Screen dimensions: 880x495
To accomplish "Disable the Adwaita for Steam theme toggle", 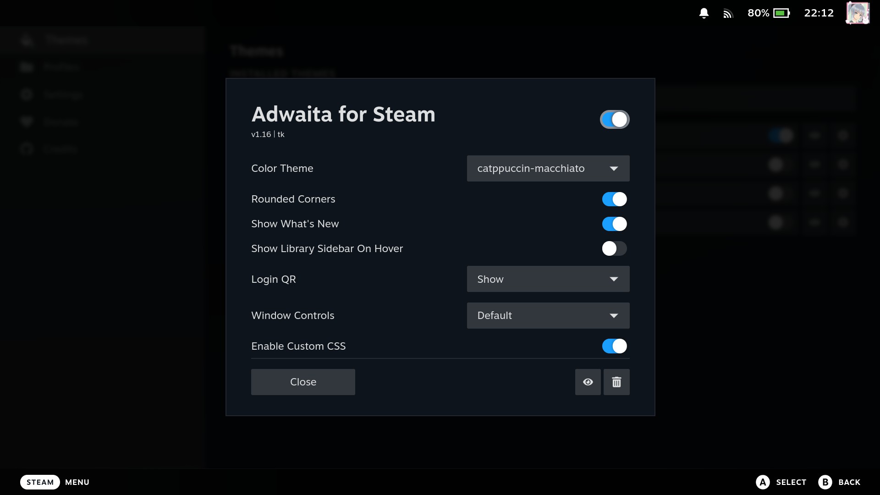I will point(614,120).
